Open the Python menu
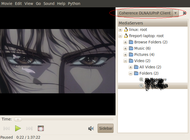Image resolution: width=190 pixels, height=140 pixels. (x=74, y=4)
